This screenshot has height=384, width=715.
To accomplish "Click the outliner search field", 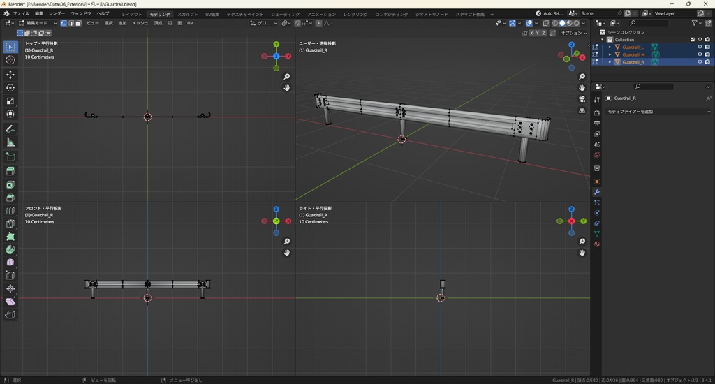I will [x=648, y=23].
